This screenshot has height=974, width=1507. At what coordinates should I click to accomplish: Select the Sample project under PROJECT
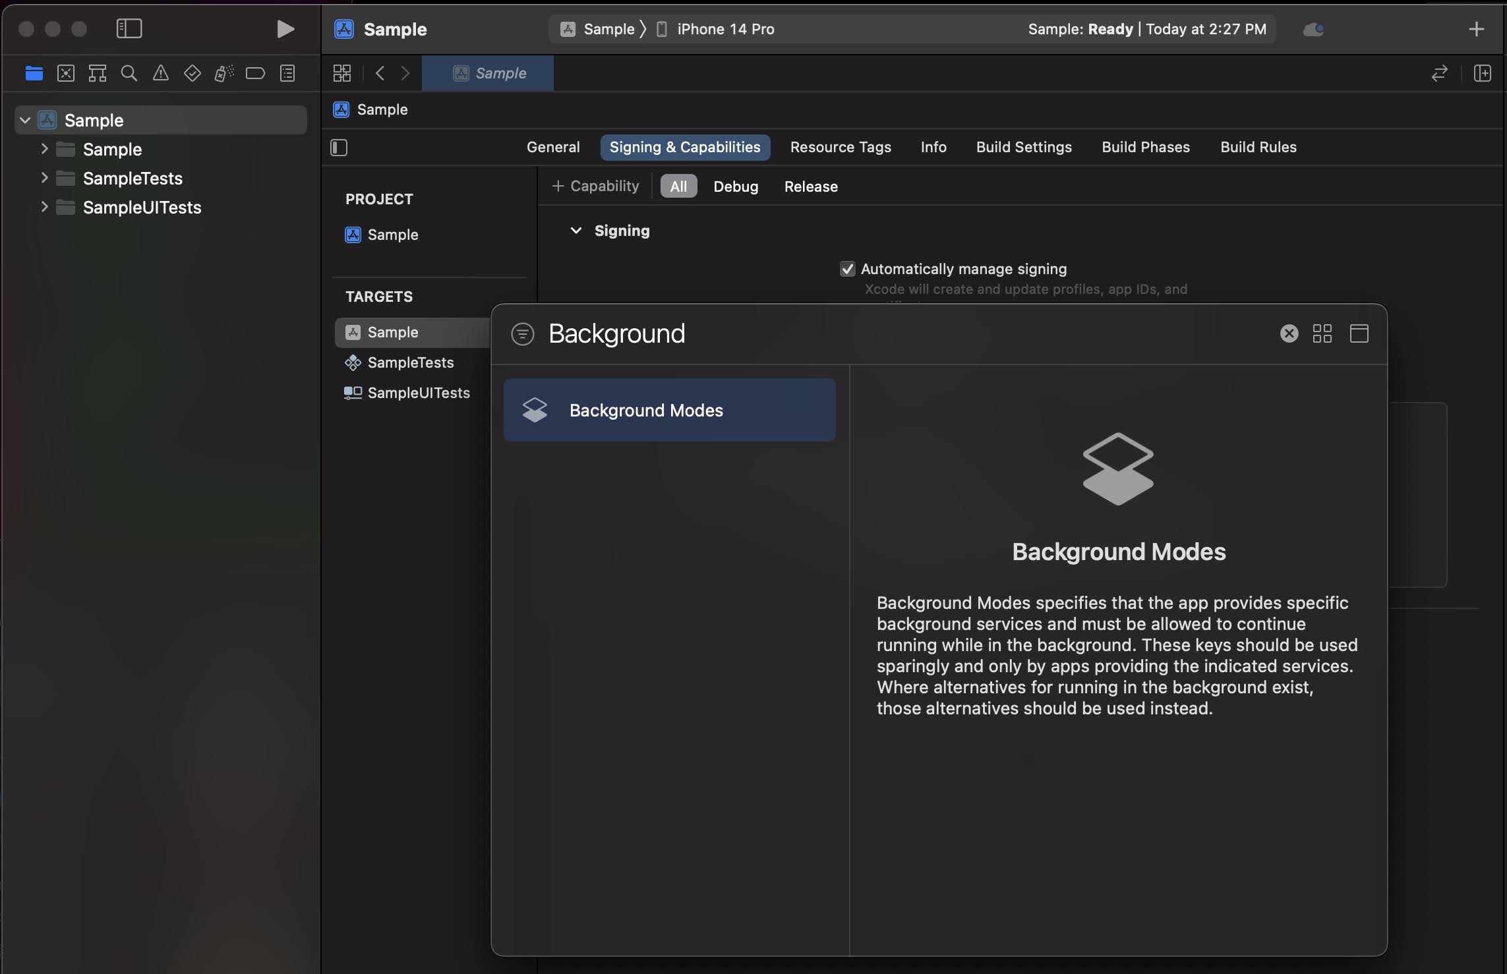(391, 234)
